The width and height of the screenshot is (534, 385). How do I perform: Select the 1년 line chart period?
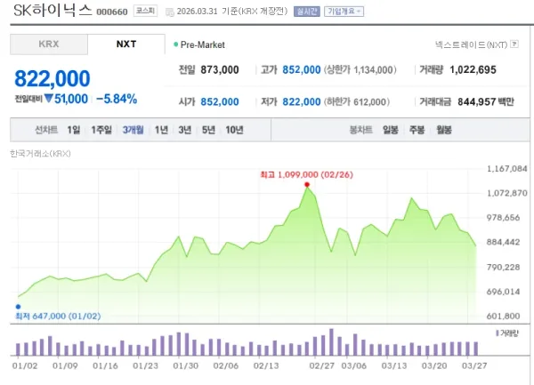[x=161, y=130]
